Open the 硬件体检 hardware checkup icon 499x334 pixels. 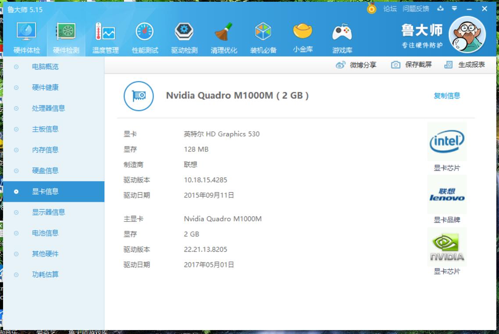(26, 32)
